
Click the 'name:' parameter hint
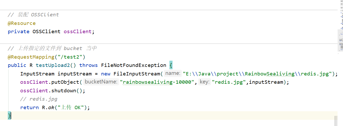click(173, 74)
